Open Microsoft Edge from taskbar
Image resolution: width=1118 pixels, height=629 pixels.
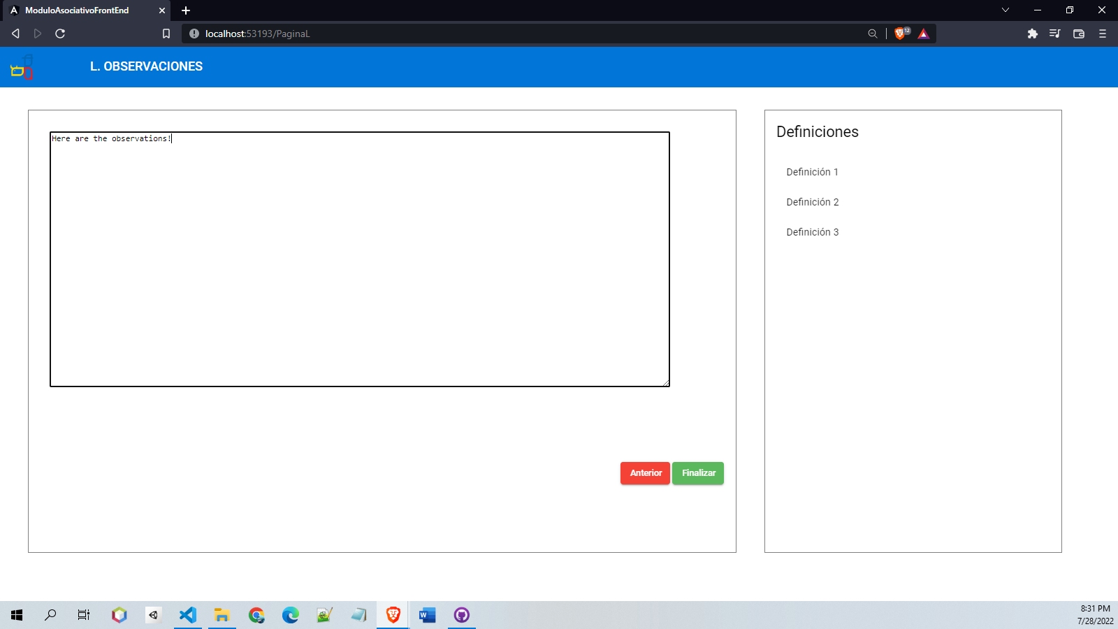(x=291, y=615)
